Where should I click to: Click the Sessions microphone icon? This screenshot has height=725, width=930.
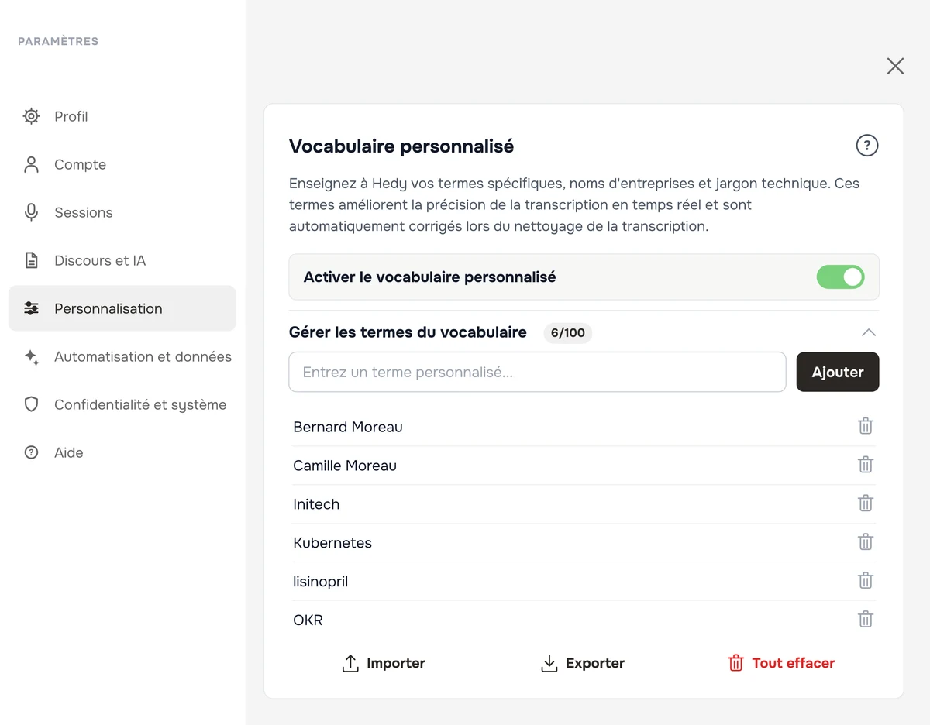click(31, 212)
